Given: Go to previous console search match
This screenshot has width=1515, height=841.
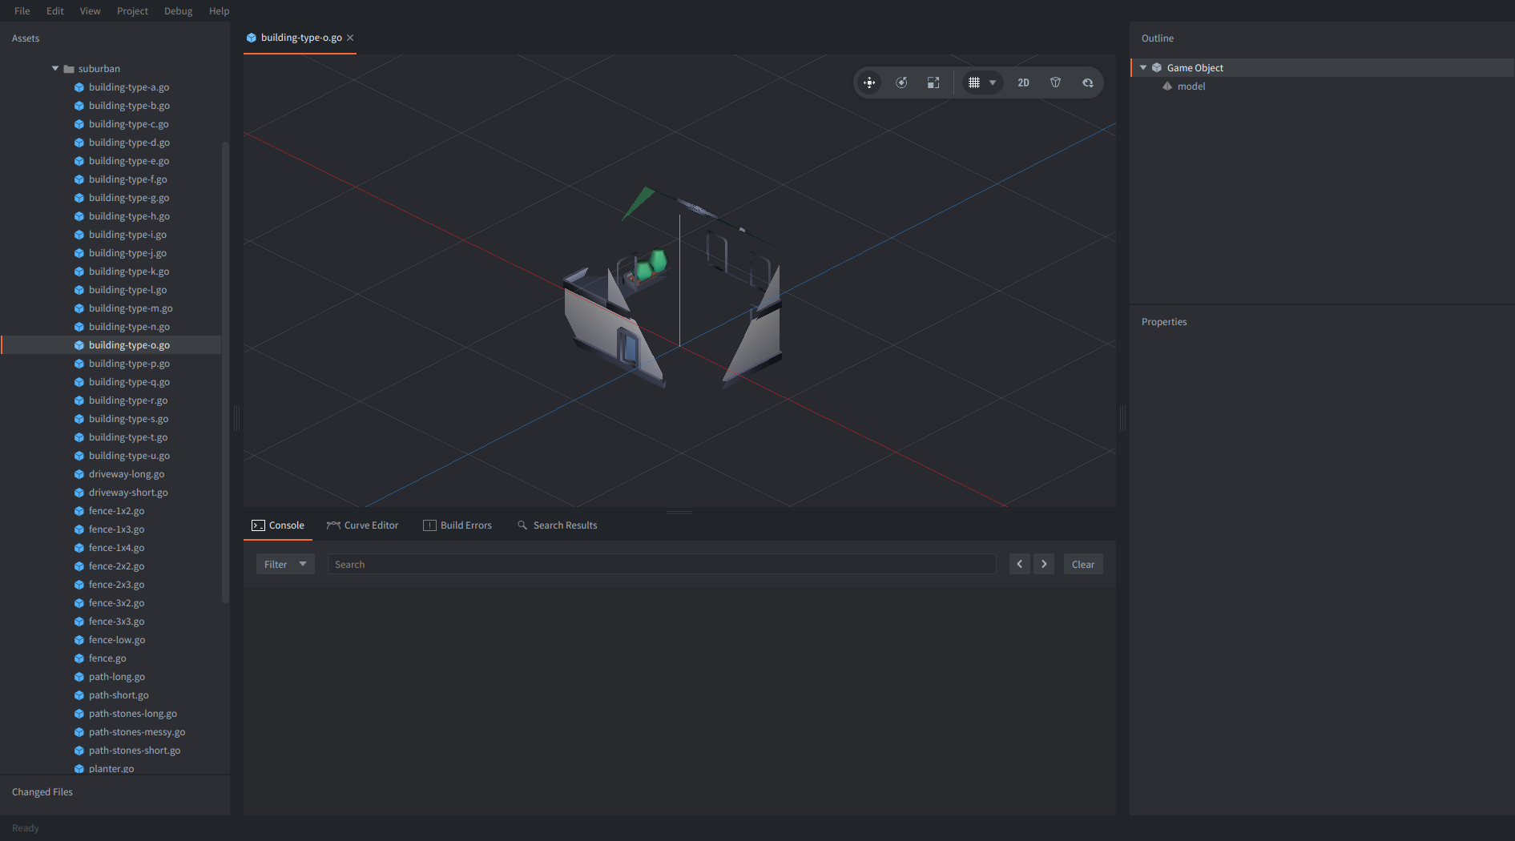Looking at the screenshot, I should click(x=1019, y=564).
